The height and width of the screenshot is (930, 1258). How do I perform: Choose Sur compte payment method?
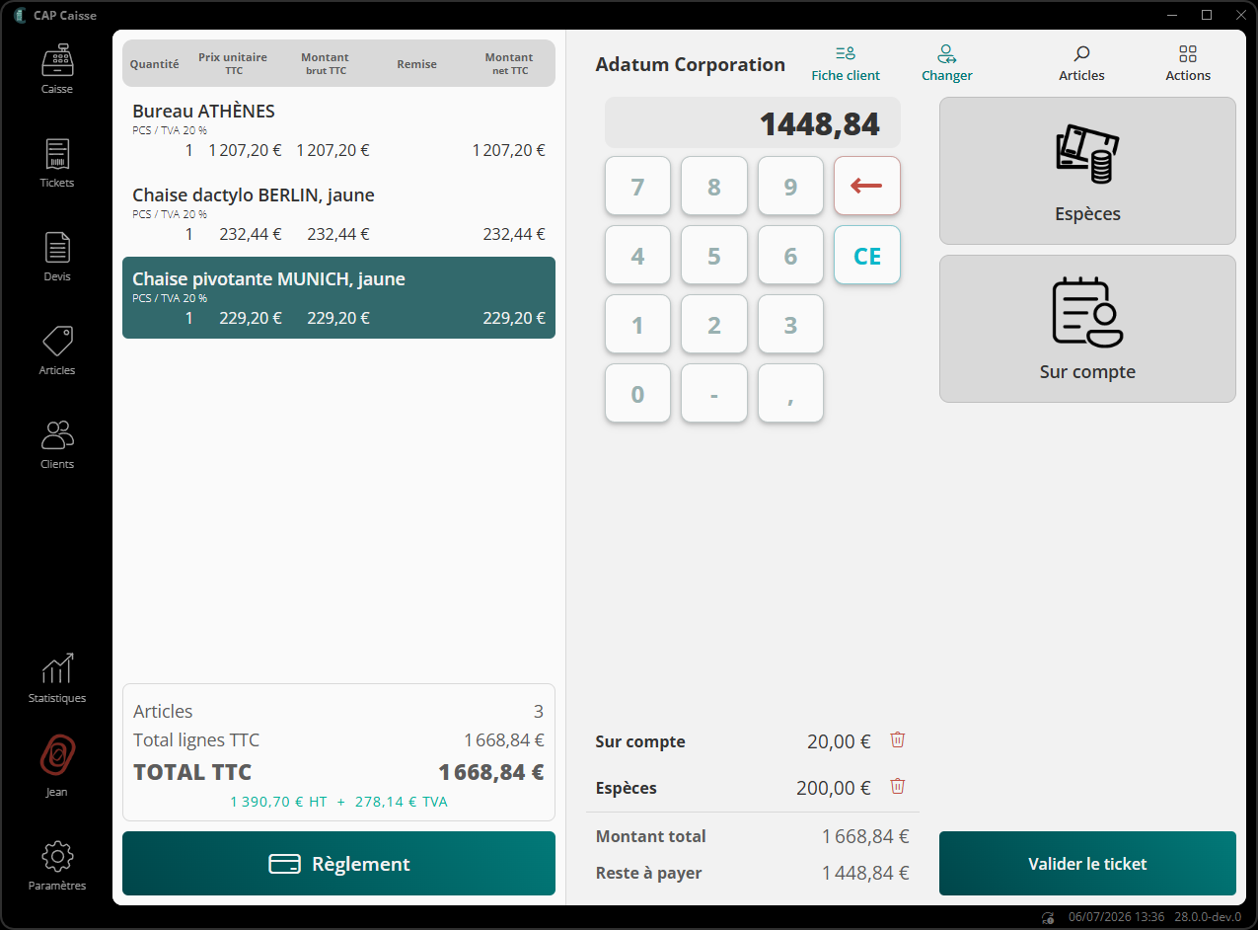click(1087, 329)
